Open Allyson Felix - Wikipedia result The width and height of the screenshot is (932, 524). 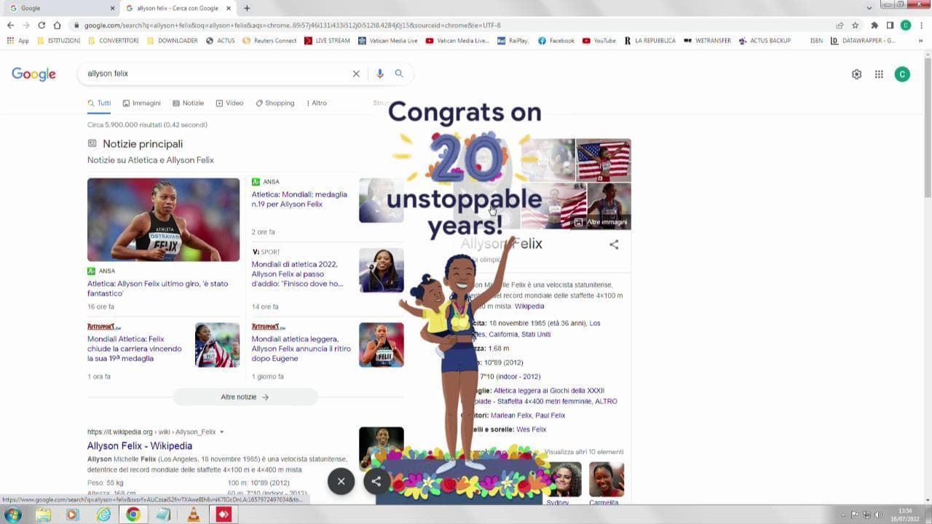(x=140, y=446)
